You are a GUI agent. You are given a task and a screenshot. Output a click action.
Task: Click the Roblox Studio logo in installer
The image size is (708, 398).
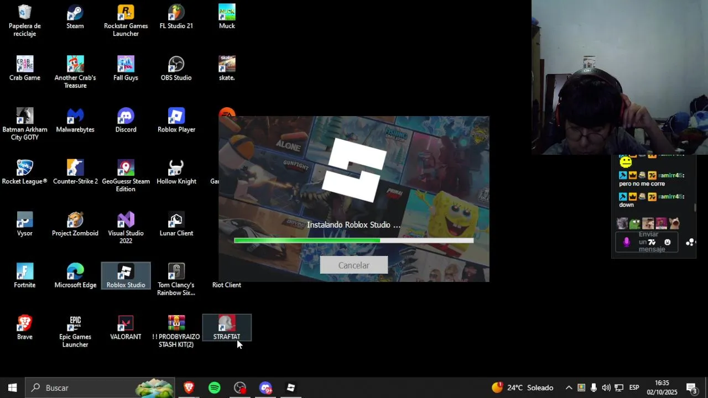(354, 169)
